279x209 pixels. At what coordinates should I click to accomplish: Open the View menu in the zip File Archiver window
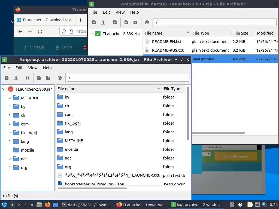120,12
